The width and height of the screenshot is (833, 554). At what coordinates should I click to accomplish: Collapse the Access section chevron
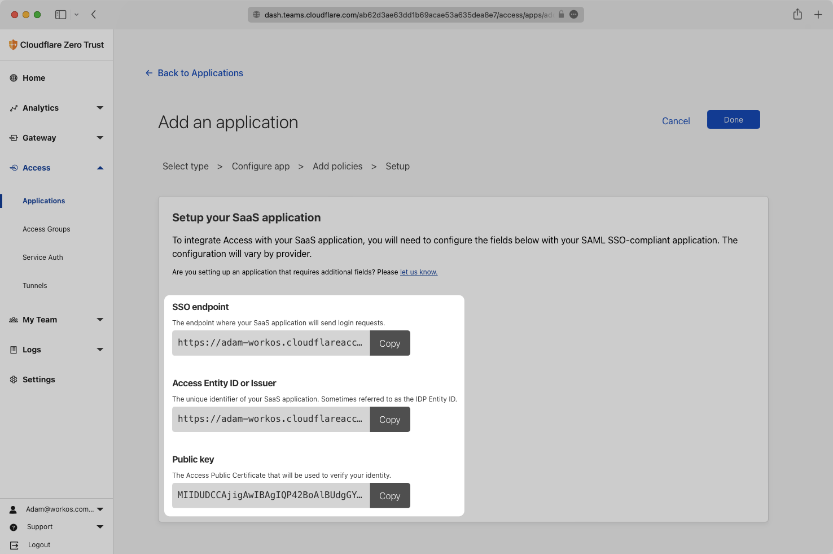click(100, 167)
